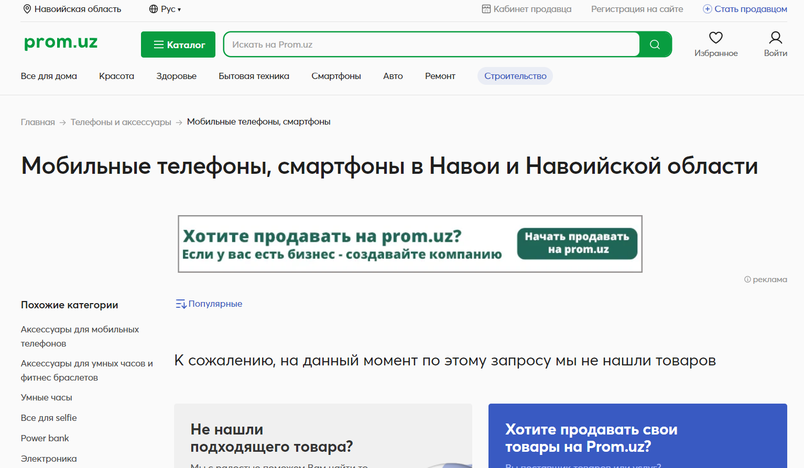Open Аксессуары для мобильных телефонов category
The width and height of the screenshot is (804, 468).
[80, 337]
